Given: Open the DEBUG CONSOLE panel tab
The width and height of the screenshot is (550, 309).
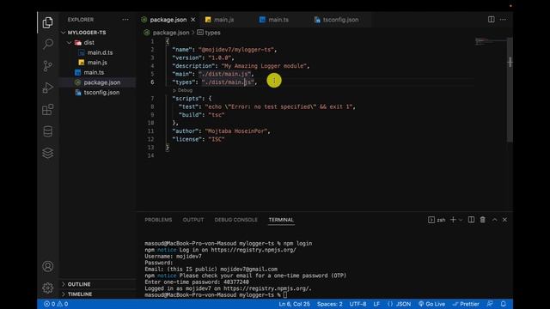Looking at the screenshot, I should [235, 220].
